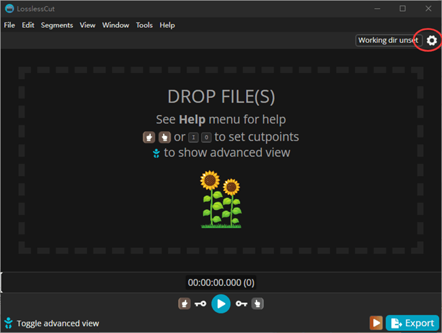Click the orange play icon beside Export

click(x=376, y=323)
